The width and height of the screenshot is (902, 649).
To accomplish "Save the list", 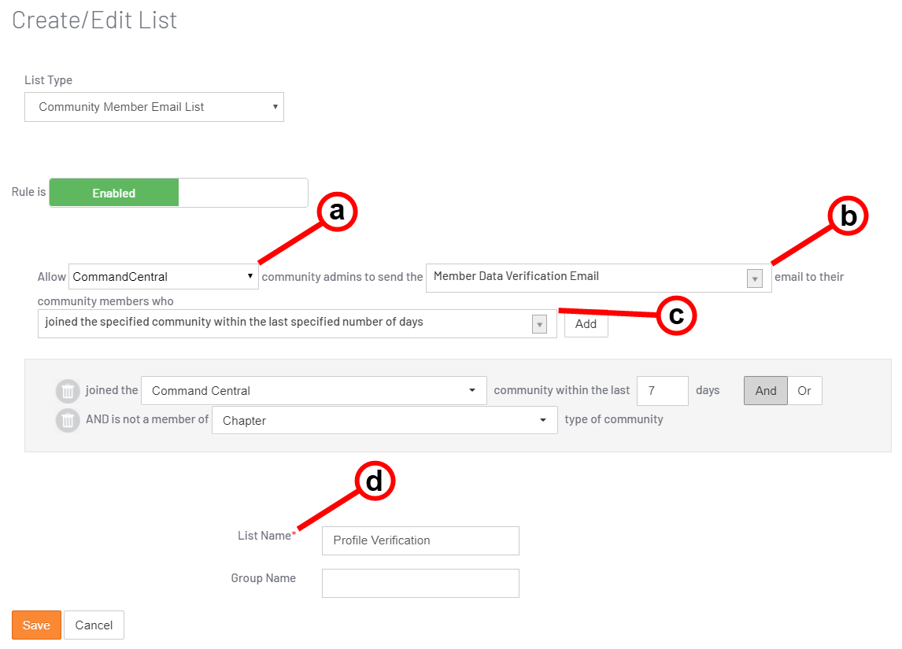I will pos(36,625).
